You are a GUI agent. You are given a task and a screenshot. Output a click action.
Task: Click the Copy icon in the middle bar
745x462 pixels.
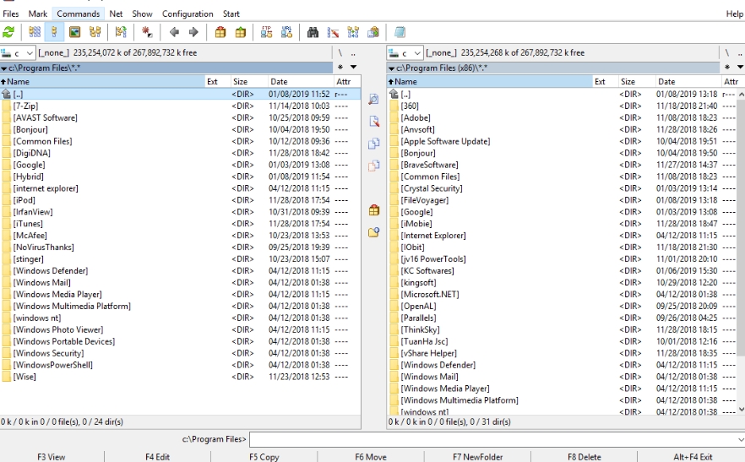pos(374,143)
